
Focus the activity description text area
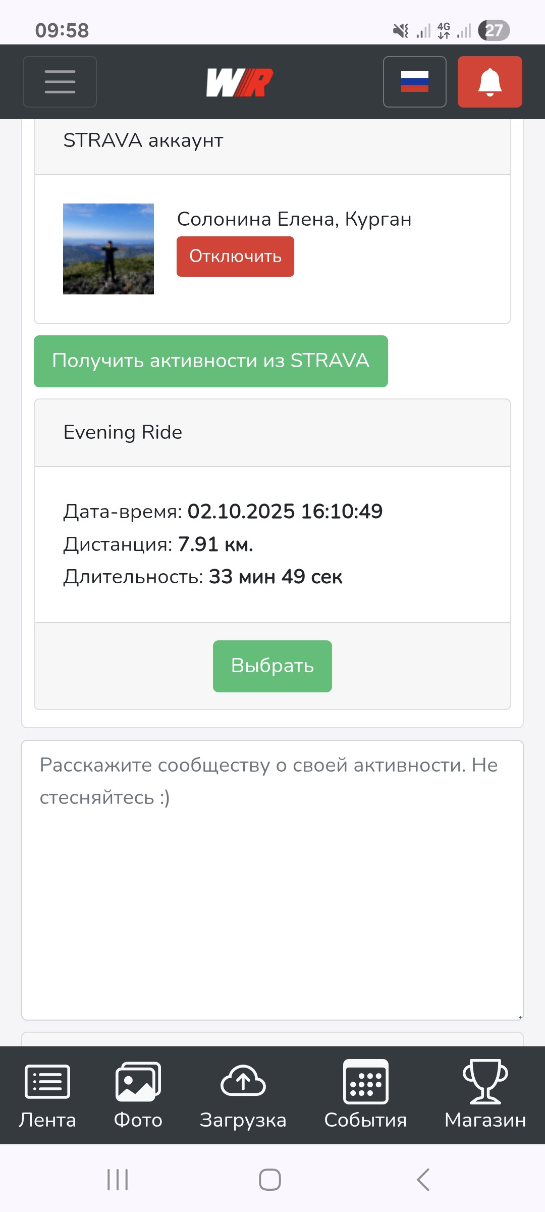coord(272,880)
